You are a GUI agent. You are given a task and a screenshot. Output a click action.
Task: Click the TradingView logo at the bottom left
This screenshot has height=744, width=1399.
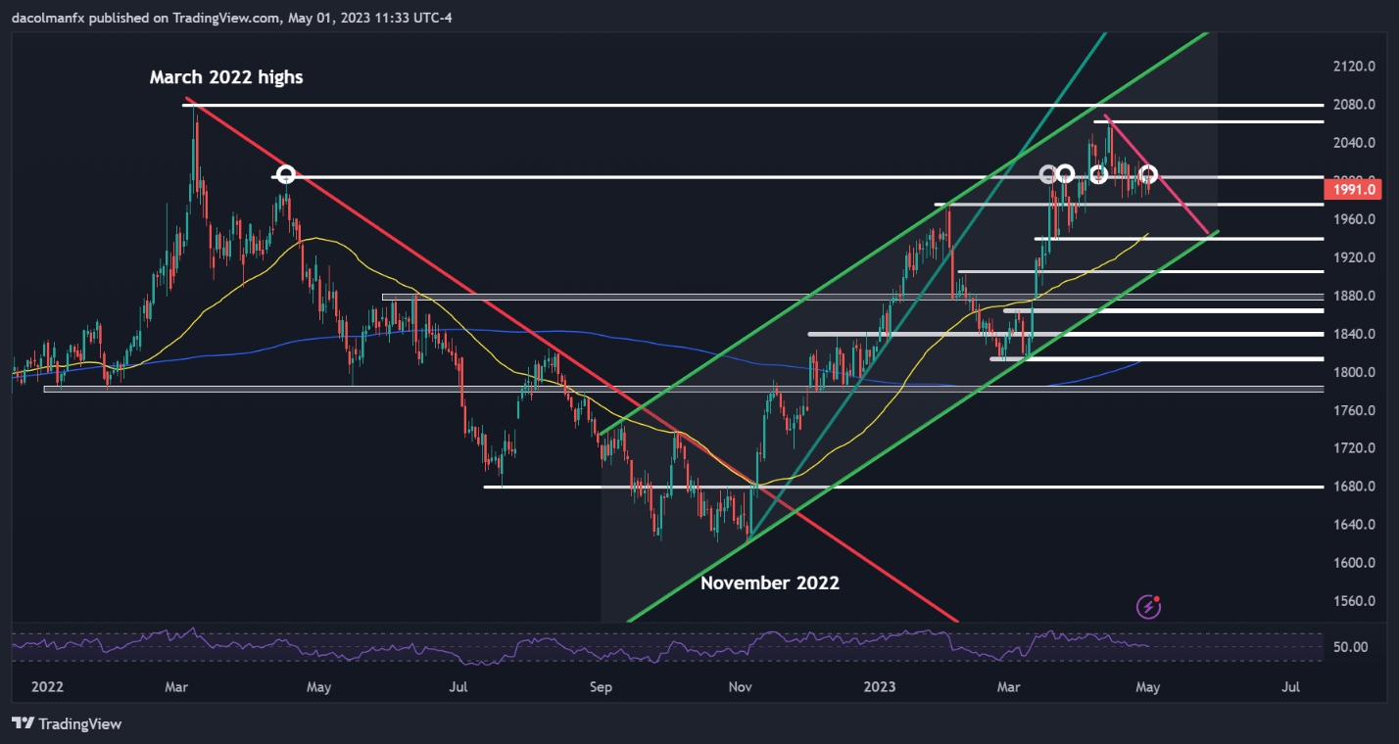pos(67,723)
